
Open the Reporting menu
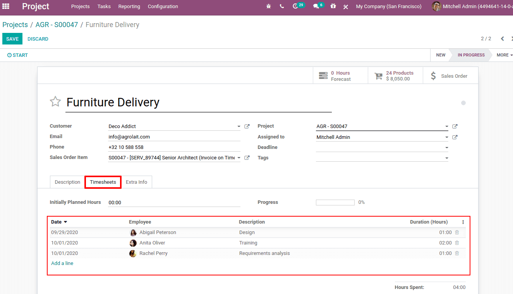129,6
